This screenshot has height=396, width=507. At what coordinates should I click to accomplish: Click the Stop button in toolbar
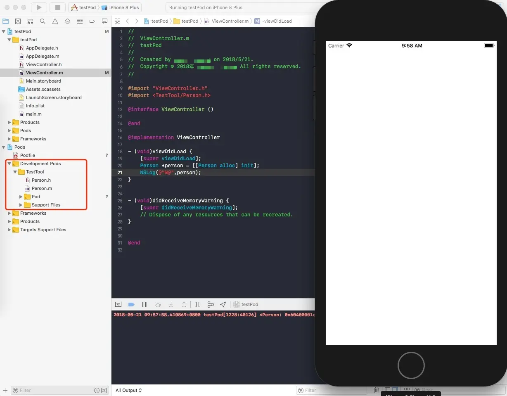point(58,7)
